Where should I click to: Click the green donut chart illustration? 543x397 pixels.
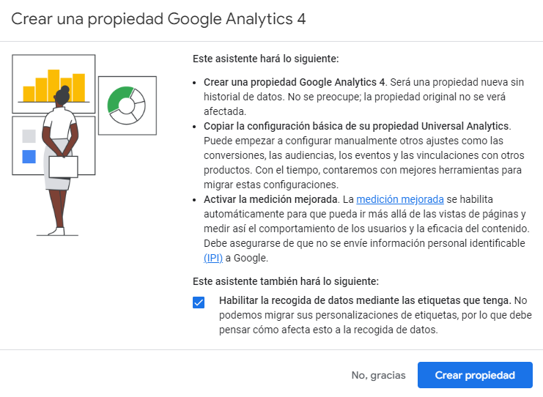pos(127,105)
